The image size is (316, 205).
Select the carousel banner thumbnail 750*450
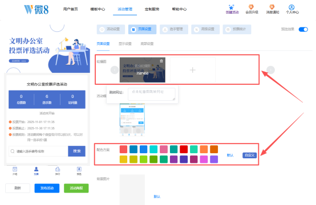coord(143,70)
